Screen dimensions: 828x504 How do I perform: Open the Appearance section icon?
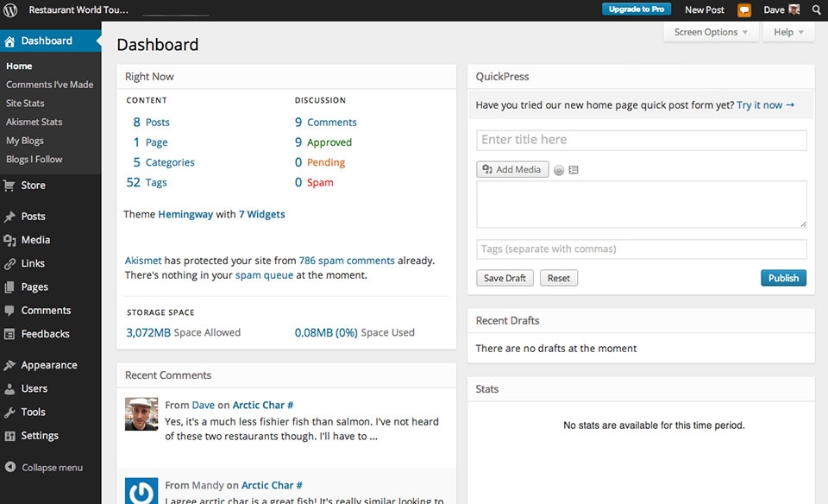tap(10, 364)
